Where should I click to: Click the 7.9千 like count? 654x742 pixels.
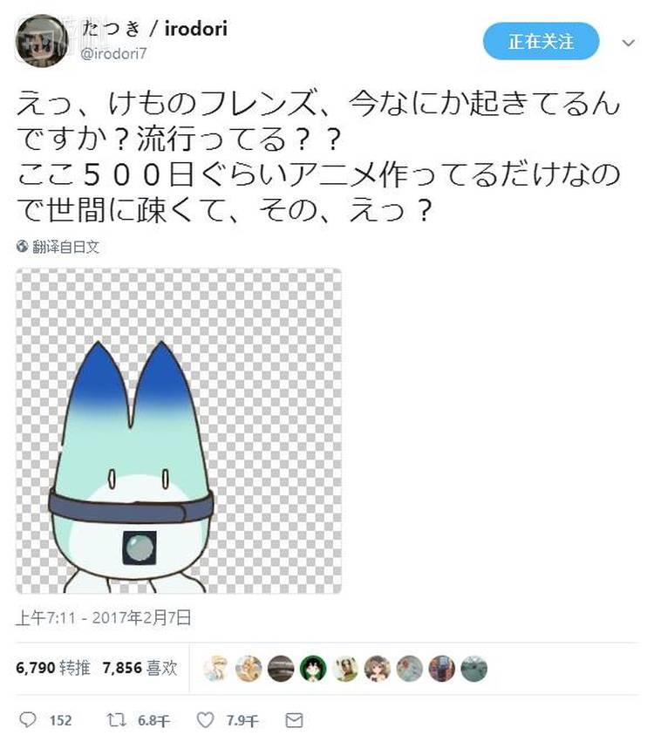point(242,720)
